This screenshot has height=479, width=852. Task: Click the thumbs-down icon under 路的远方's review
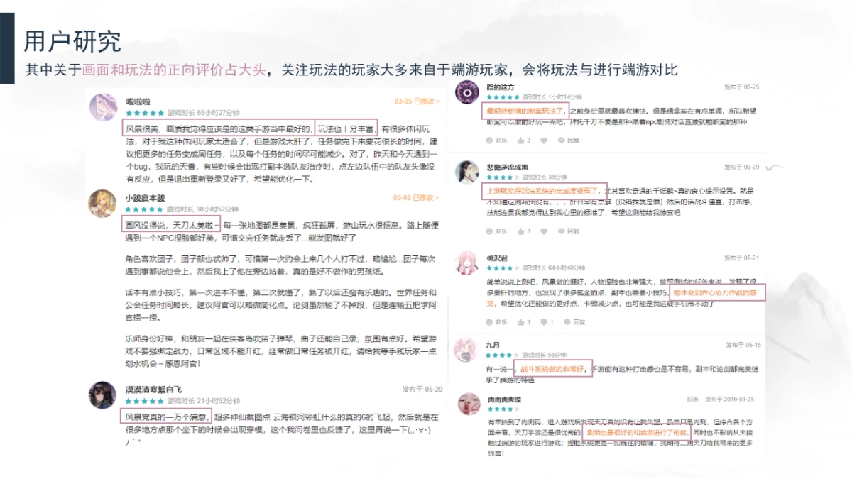544,141
